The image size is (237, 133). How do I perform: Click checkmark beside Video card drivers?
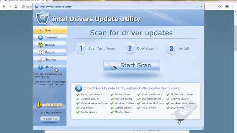[x=139, y=95]
